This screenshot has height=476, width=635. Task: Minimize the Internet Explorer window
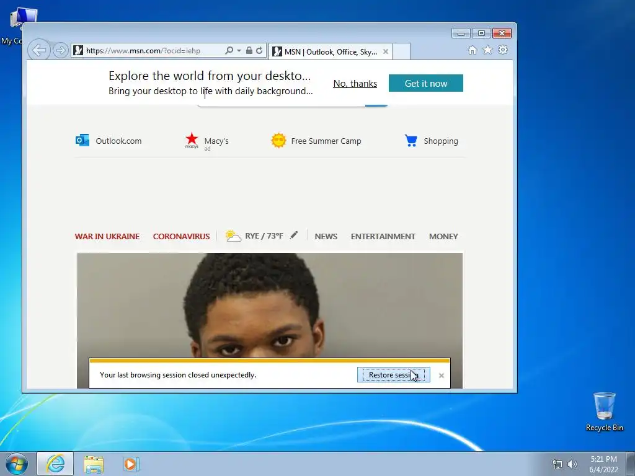click(x=461, y=33)
